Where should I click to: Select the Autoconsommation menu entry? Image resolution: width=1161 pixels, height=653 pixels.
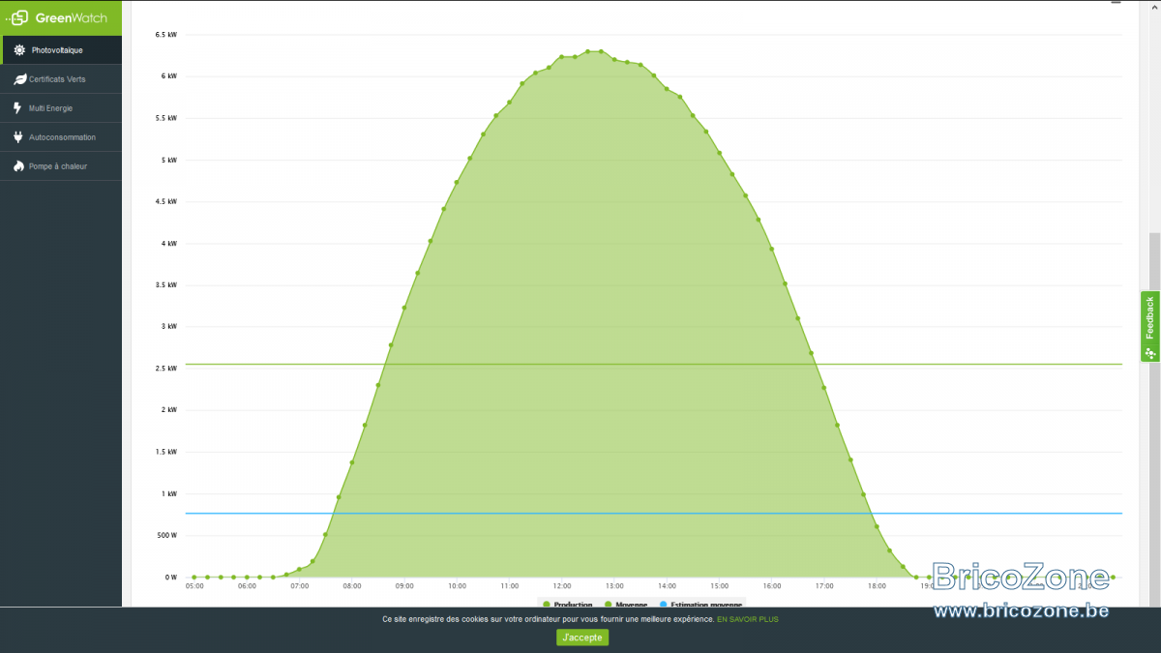(x=61, y=137)
